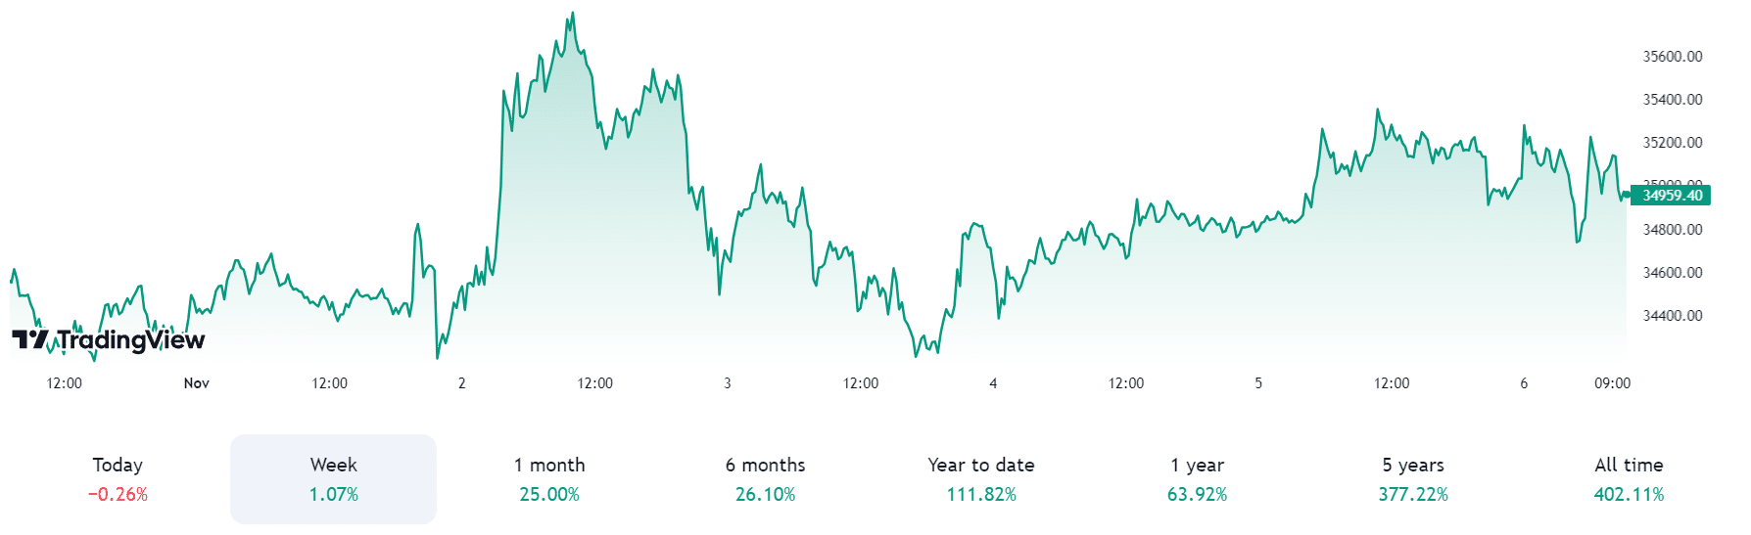Click the 35400.00 price axis label

point(1673,100)
